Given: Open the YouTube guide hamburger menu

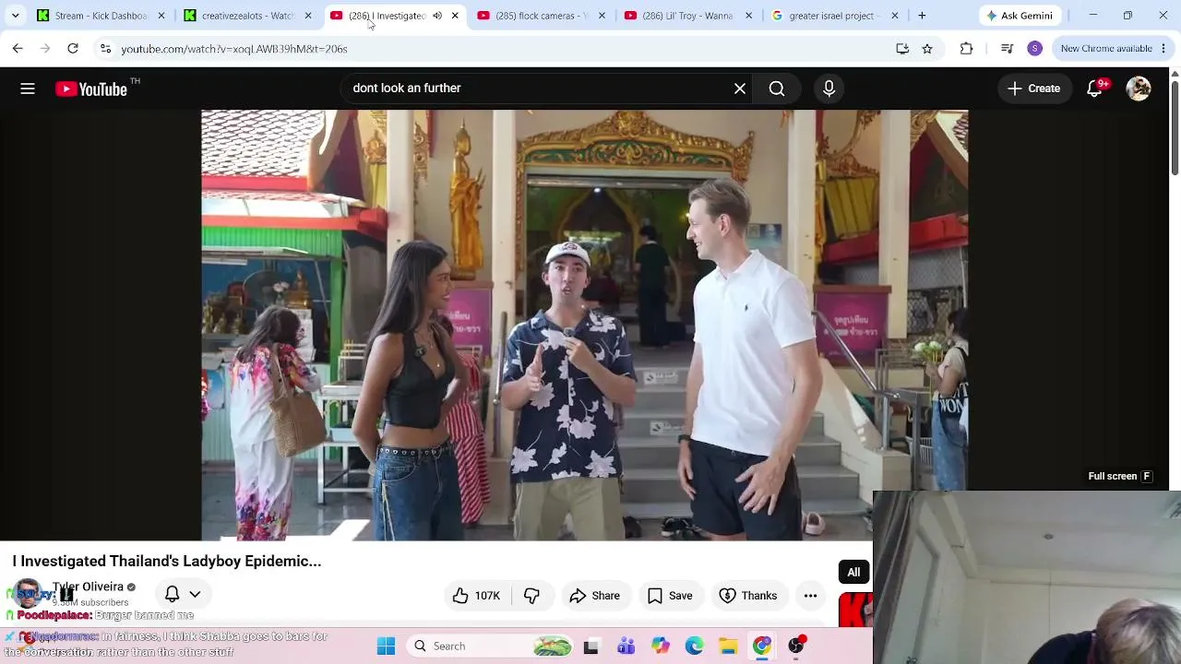Looking at the screenshot, I should 28,89.
